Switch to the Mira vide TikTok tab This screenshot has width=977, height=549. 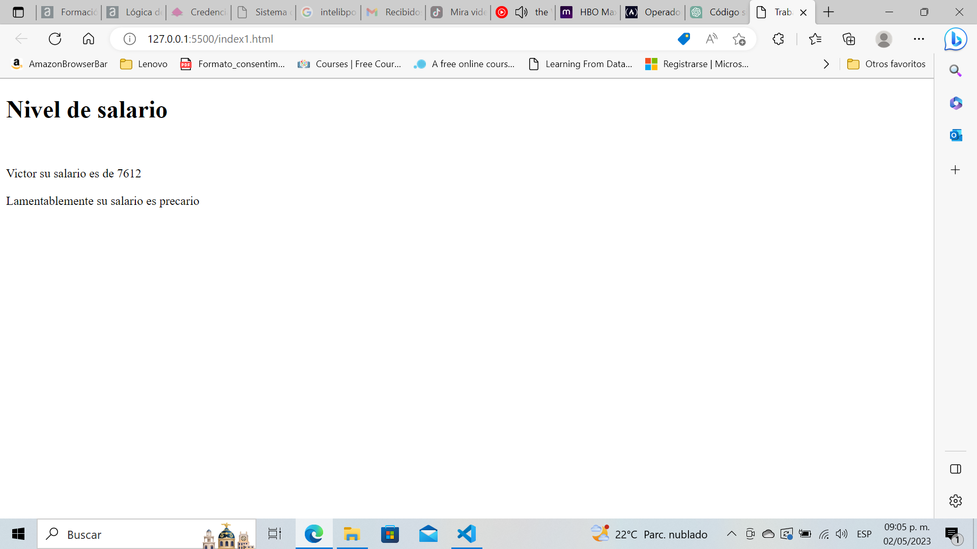point(458,12)
